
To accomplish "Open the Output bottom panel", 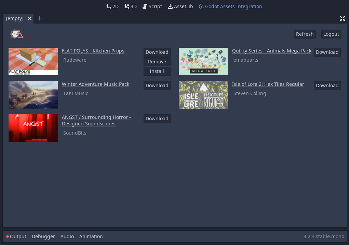I will click(16, 236).
